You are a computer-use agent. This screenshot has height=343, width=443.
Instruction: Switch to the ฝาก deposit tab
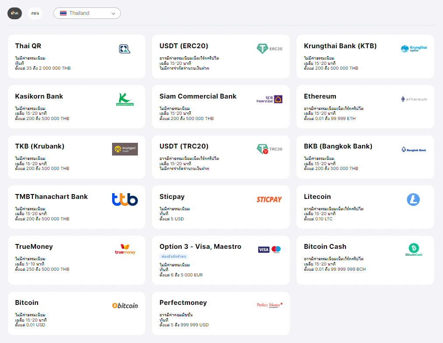pos(15,13)
